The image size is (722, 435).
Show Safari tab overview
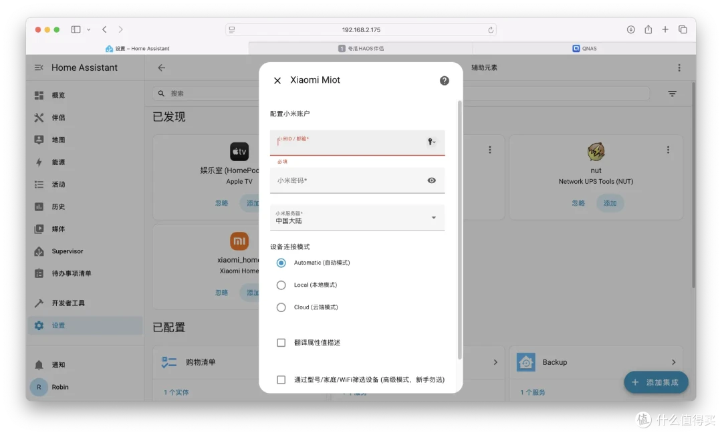(683, 29)
